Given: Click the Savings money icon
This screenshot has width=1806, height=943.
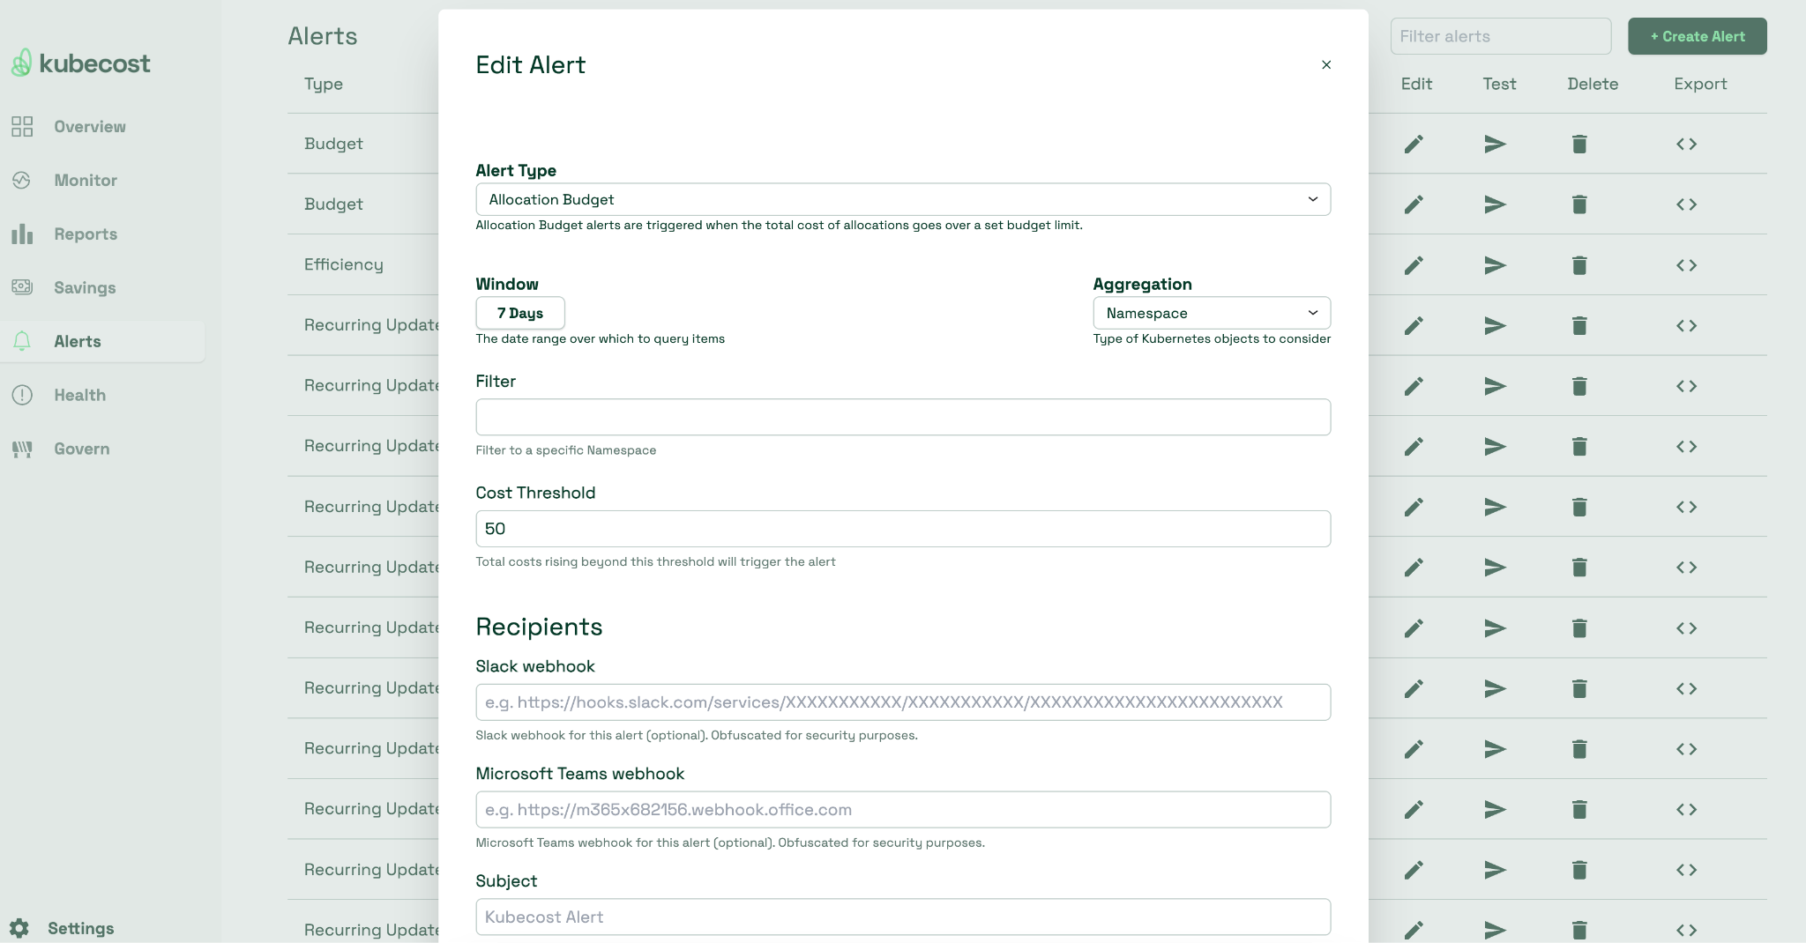Looking at the screenshot, I should tap(22, 287).
